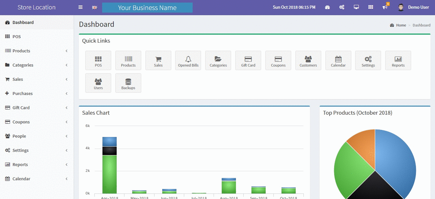Click the UK flag language icon
This screenshot has height=199, width=435.
pos(95,7)
